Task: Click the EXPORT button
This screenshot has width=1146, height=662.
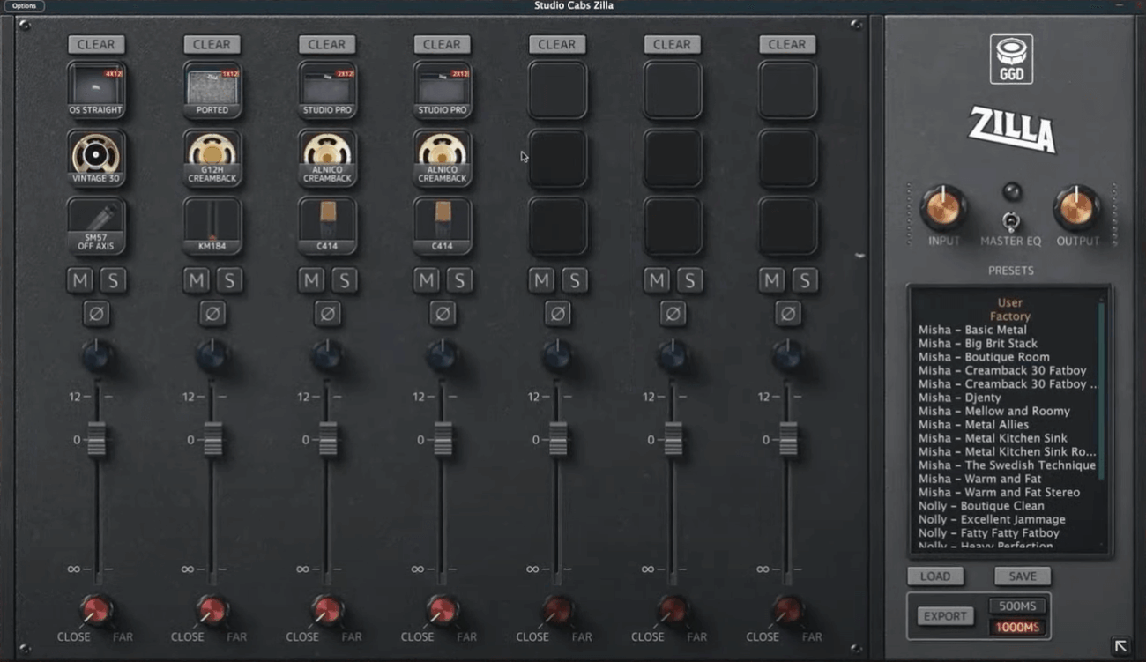Action: 945,616
